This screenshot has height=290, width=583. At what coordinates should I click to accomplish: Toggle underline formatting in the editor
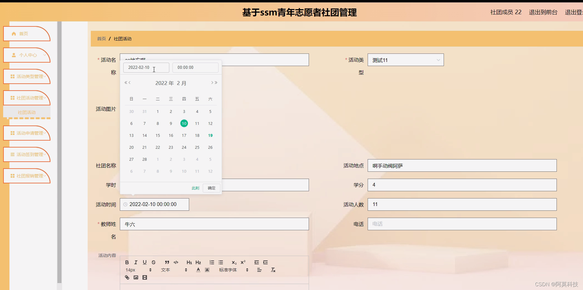(x=144, y=262)
